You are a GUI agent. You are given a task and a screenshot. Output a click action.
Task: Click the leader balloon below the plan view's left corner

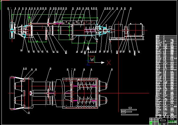29,113
